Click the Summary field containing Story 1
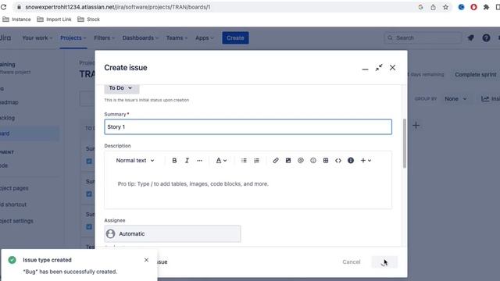This screenshot has width=500, height=281. 248,126
